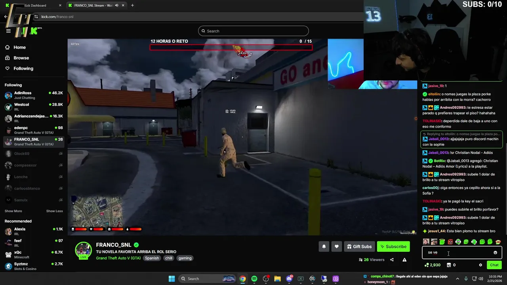Select FRANCO_SNL in Following list

(x=34, y=141)
